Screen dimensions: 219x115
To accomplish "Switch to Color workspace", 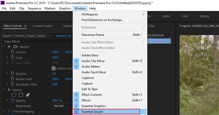I will [185, 16].
